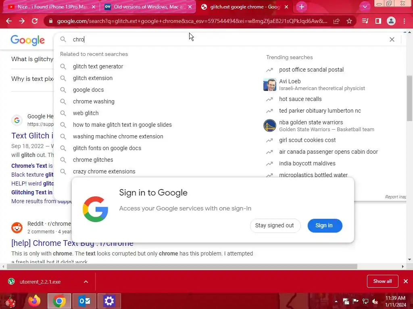
Task: Reload the current page
Action: click(35, 21)
